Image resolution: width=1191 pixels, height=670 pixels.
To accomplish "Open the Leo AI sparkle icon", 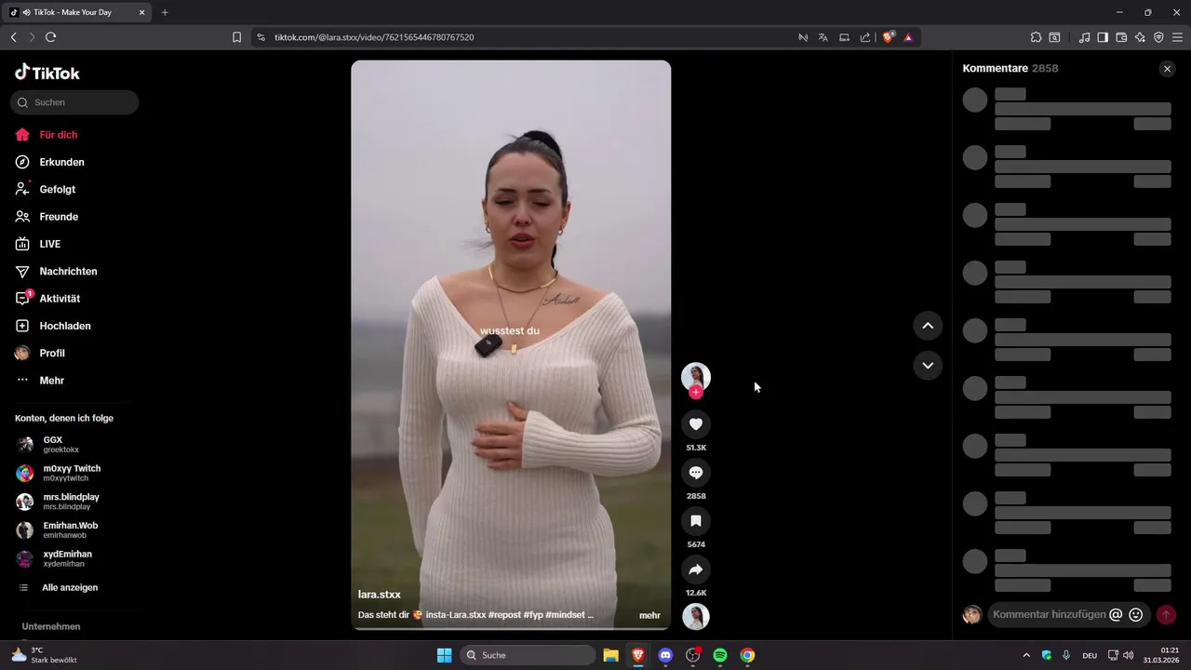I will tap(1140, 37).
